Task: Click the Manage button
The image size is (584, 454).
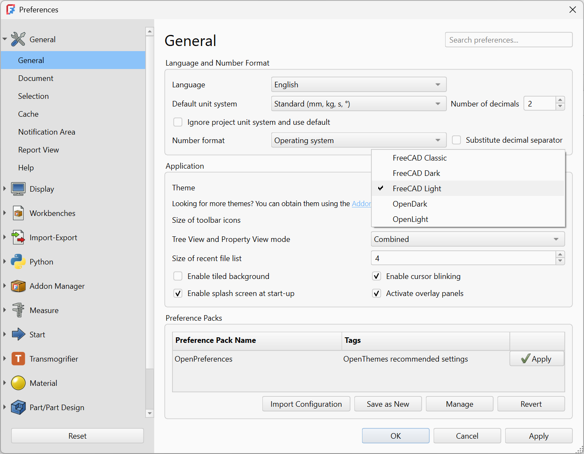Action: pyautogui.click(x=460, y=404)
